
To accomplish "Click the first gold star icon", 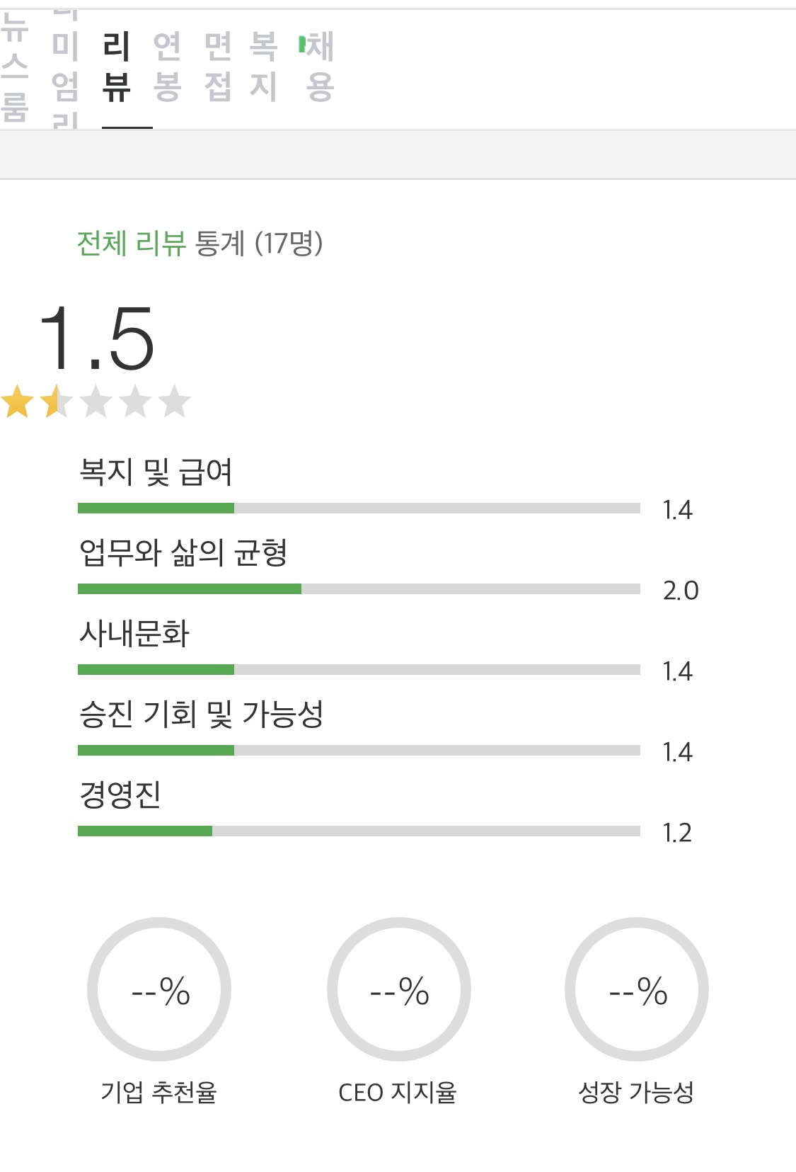I will pyautogui.click(x=18, y=402).
